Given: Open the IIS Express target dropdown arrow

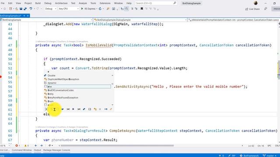Looking at the screenshot, I should 97,9.
